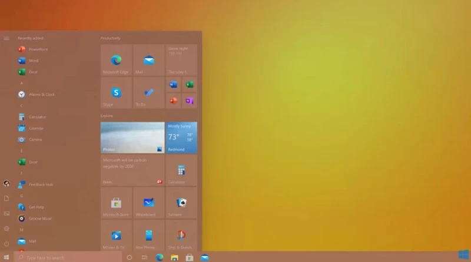The width and height of the screenshot is (471, 262).
Task: Click the Windows Start button
Action: (x=6, y=257)
